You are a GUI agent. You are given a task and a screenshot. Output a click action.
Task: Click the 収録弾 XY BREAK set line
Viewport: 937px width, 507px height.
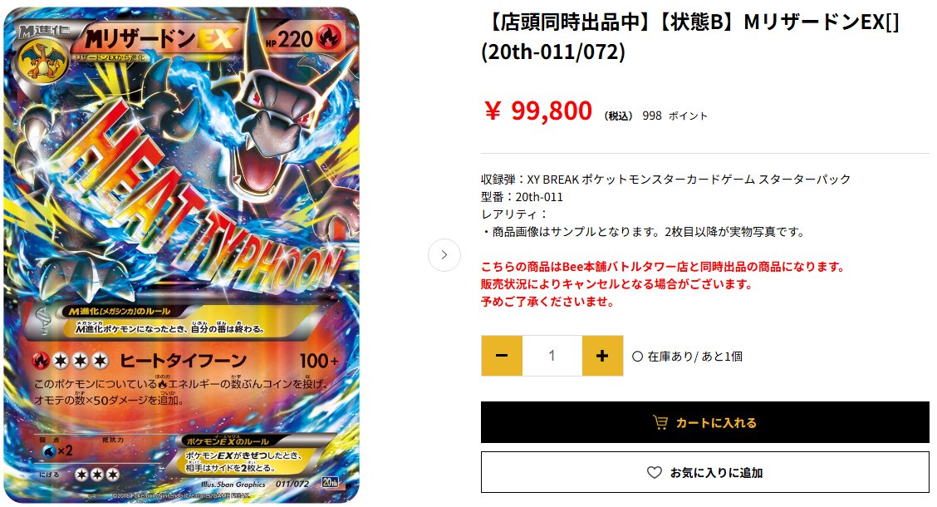(x=665, y=180)
